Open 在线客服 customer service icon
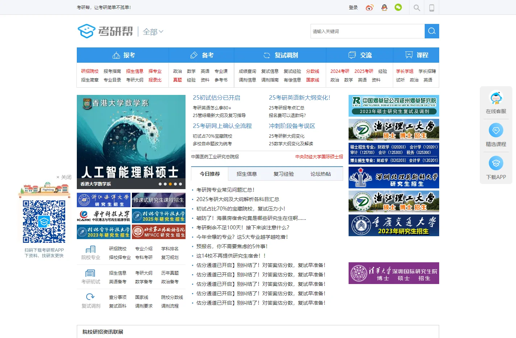The image size is (516, 338). 496,98
